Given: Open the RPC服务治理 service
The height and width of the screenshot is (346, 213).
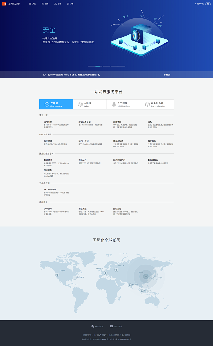Looking at the screenshot, I should [50, 189].
